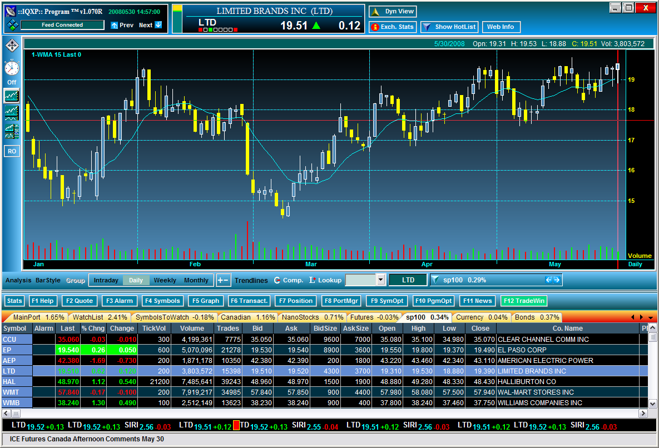Open F4 Symbols
659x448 pixels.
(x=162, y=301)
